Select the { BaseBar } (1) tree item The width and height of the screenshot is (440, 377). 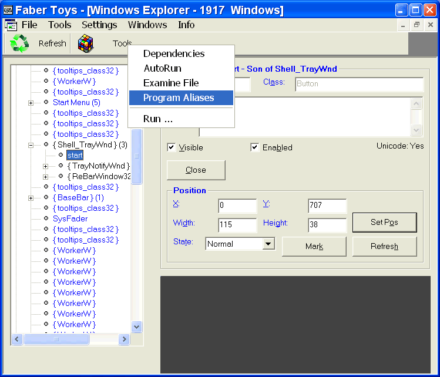pos(78,198)
